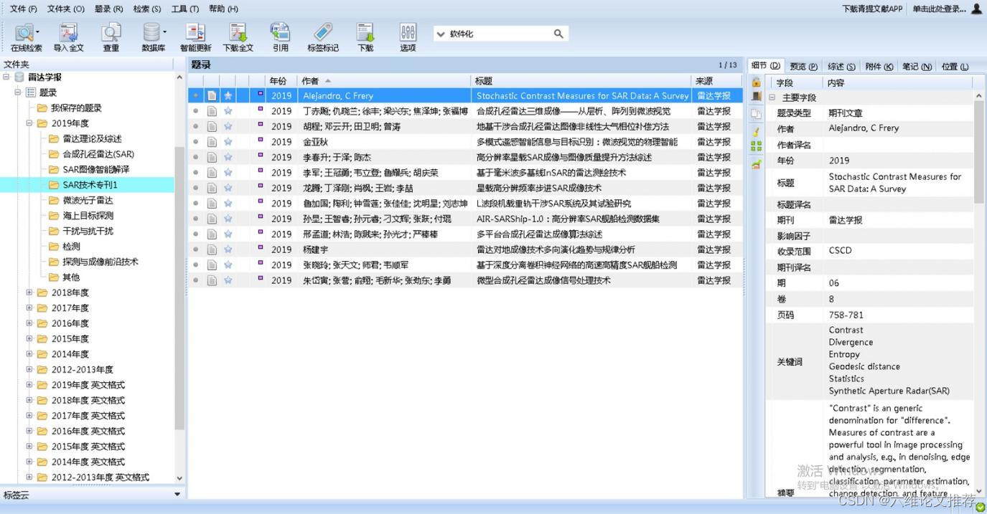Image resolution: width=987 pixels, height=514 pixels.
Task: Click the document icon for 金亚秋 record
Action: point(212,142)
